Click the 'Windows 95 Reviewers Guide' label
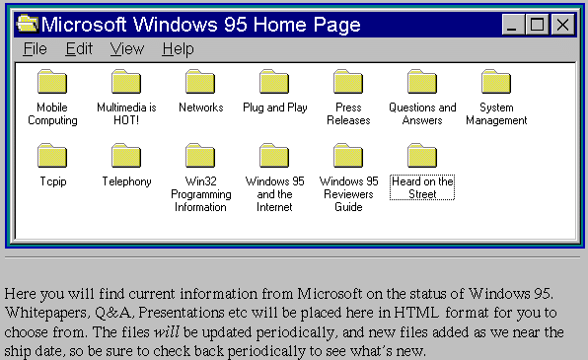Image resolution: width=588 pixels, height=360 pixels. pyautogui.click(x=348, y=194)
